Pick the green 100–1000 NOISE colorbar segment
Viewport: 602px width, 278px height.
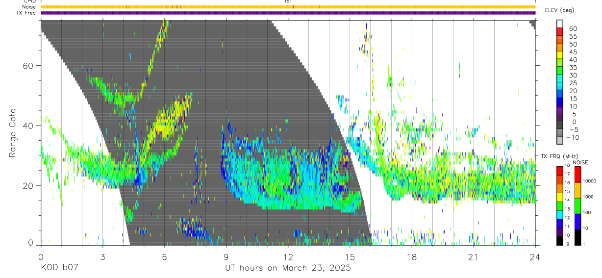coord(578,206)
